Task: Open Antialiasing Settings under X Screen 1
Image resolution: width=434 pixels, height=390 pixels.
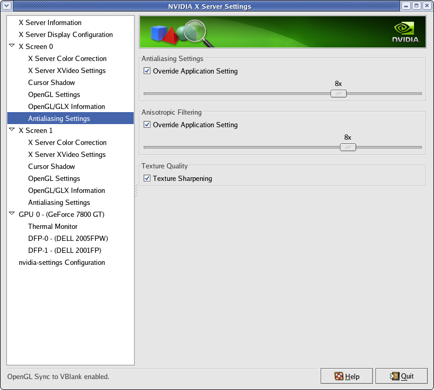Action: click(x=59, y=203)
